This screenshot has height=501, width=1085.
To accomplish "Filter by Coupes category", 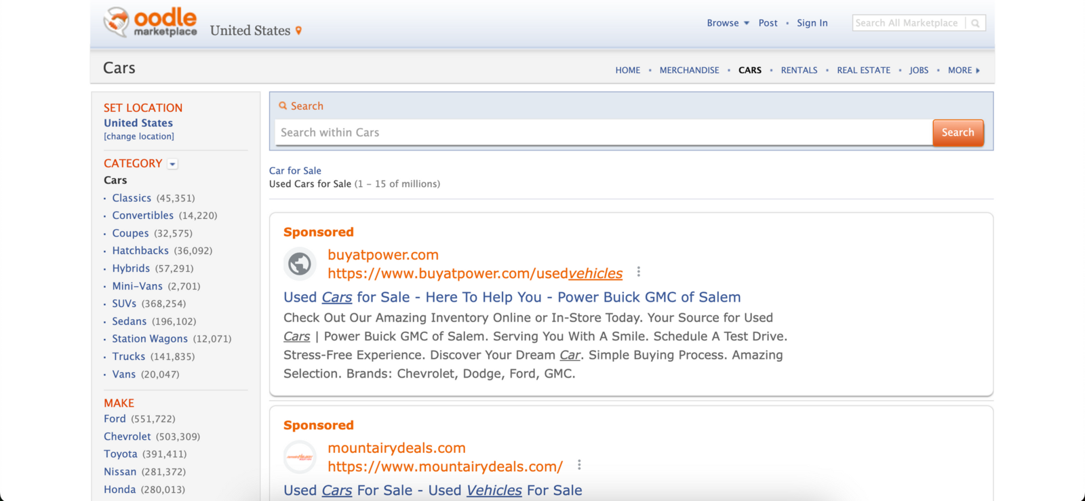I will [130, 233].
